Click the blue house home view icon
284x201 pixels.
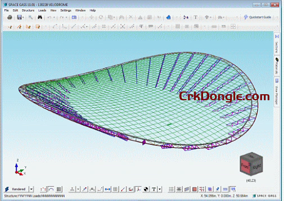click(169, 17)
